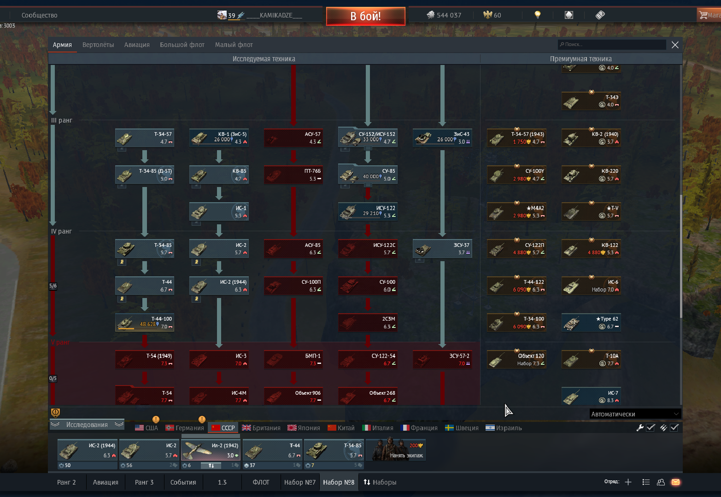Click the silver lions balance 544 037
Viewport: 721px width, 497px height.
(444, 15)
